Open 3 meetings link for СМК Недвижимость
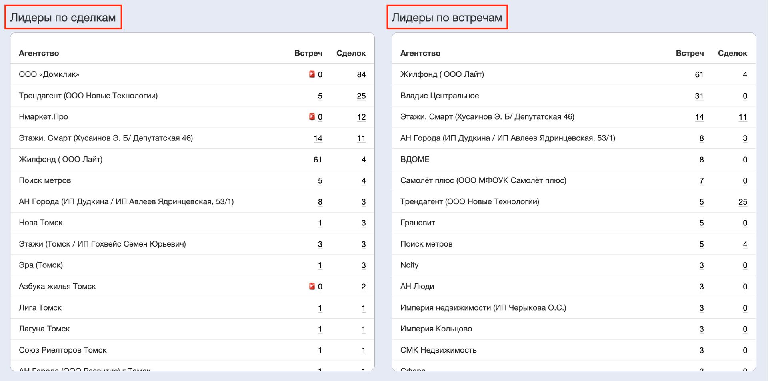This screenshot has height=381, width=768. point(702,350)
